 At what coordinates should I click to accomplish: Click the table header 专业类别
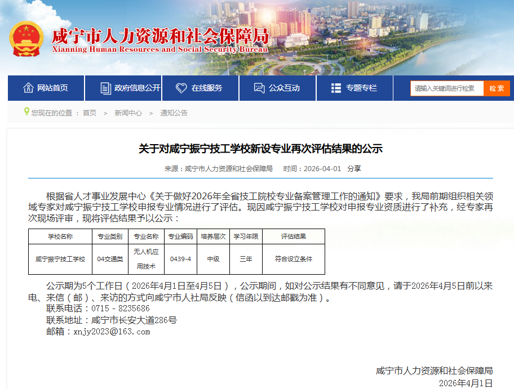click(110, 236)
